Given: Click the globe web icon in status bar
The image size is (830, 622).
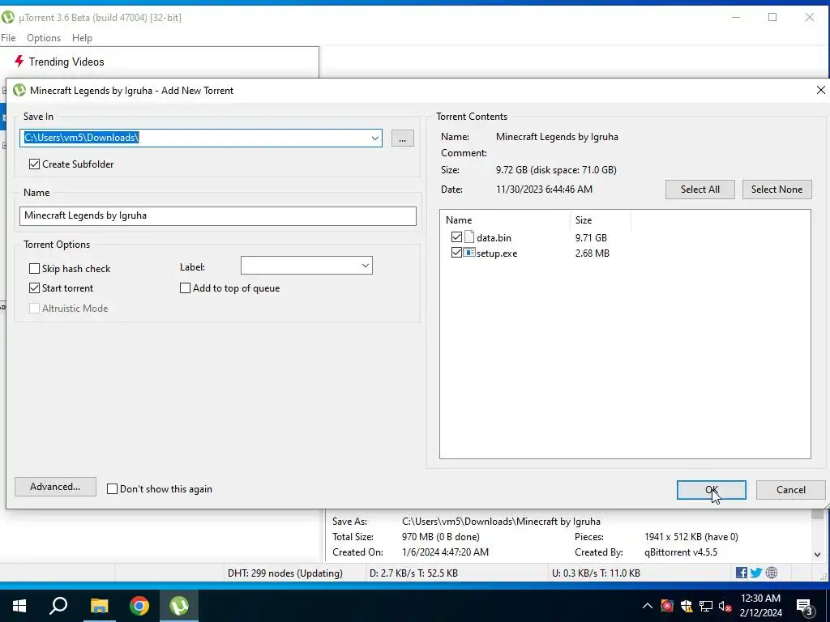Looking at the screenshot, I should pos(772,573).
